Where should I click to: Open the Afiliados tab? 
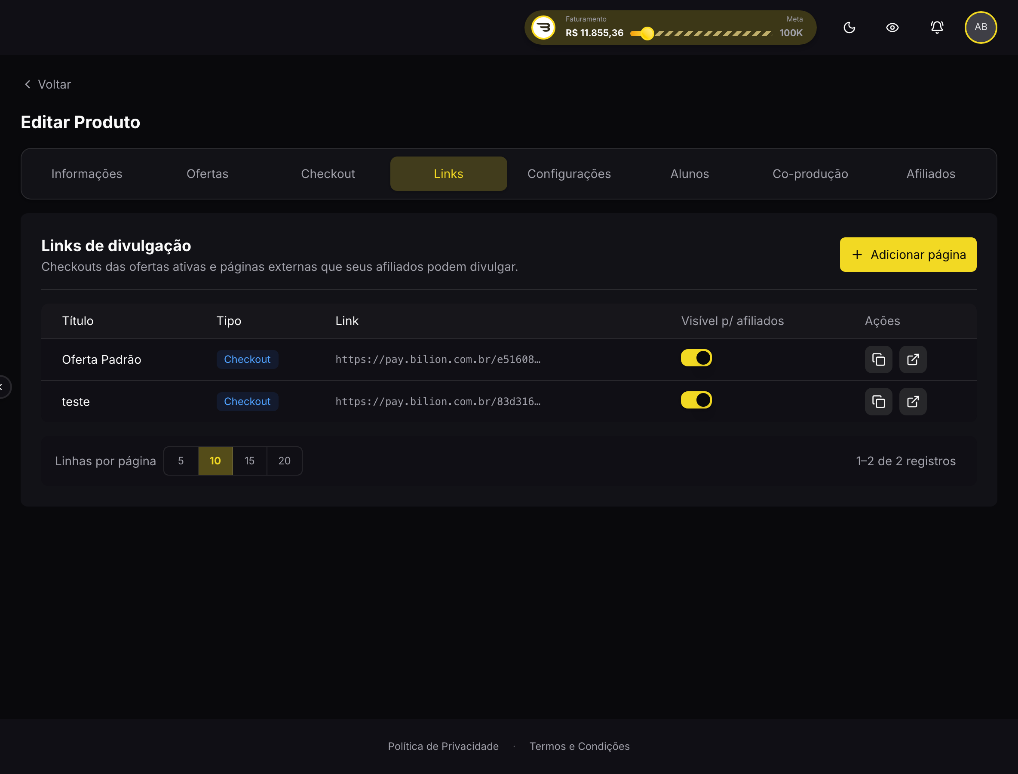pos(930,174)
